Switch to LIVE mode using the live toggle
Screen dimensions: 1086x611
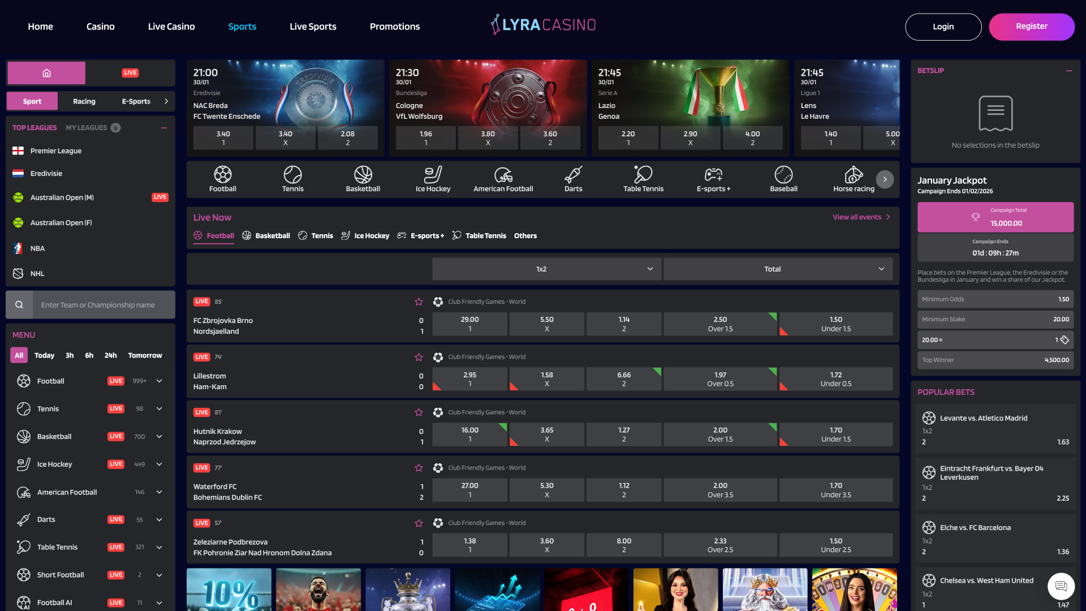130,73
